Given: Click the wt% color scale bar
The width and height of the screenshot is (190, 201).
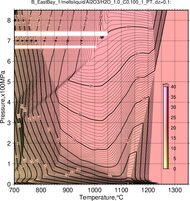Looking at the screenshot, I should pos(166,128).
